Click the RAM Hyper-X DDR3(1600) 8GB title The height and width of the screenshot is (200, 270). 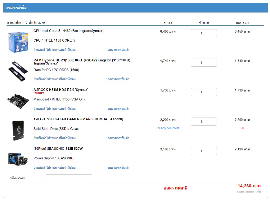coord(82,62)
